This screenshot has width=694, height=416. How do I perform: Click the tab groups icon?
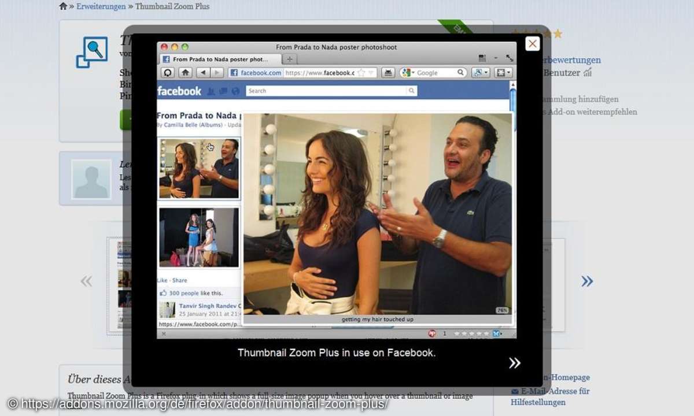482,59
